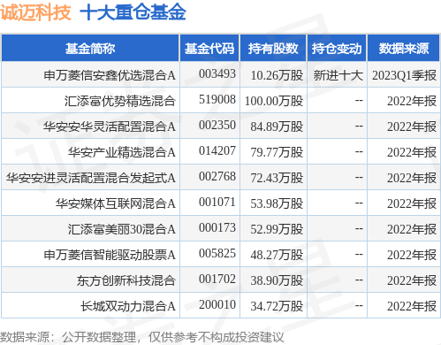Image resolution: width=441 pixels, height=345 pixels.
Task: Open fund 申万菱信安鑫优选混合A
Action: (110, 75)
